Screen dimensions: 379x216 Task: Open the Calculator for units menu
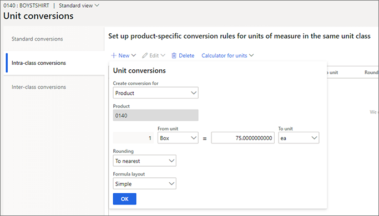(x=228, y=55)
